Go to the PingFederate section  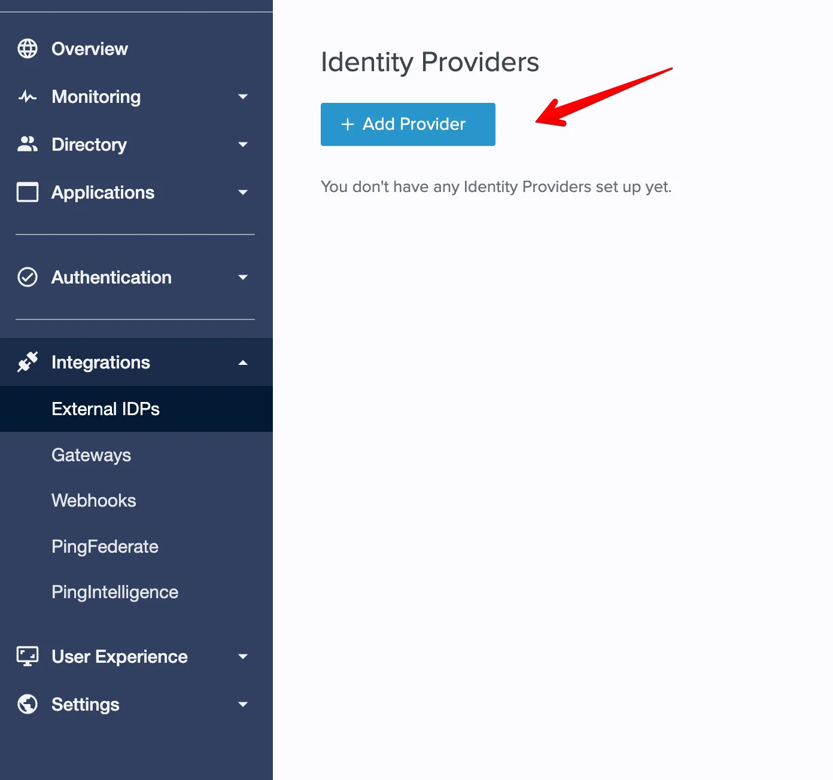[x=105, y=546]
